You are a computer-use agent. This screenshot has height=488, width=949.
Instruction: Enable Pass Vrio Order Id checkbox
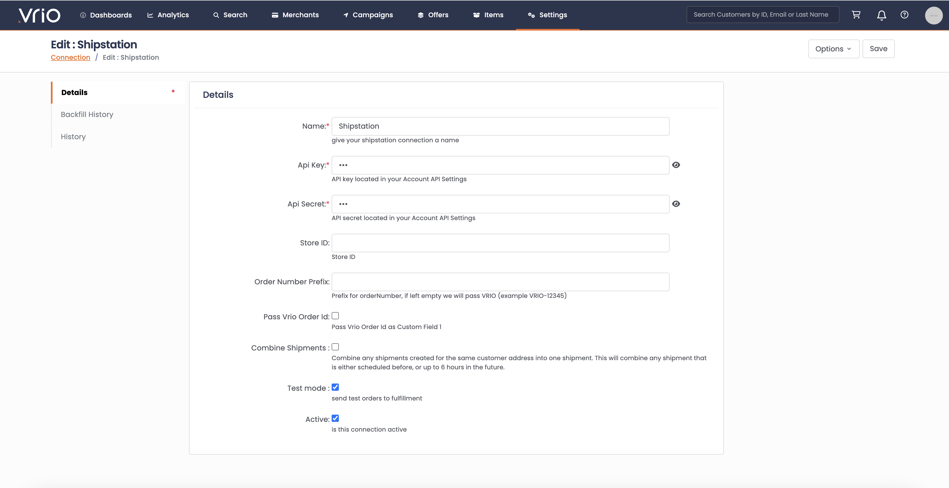(335, 316)
